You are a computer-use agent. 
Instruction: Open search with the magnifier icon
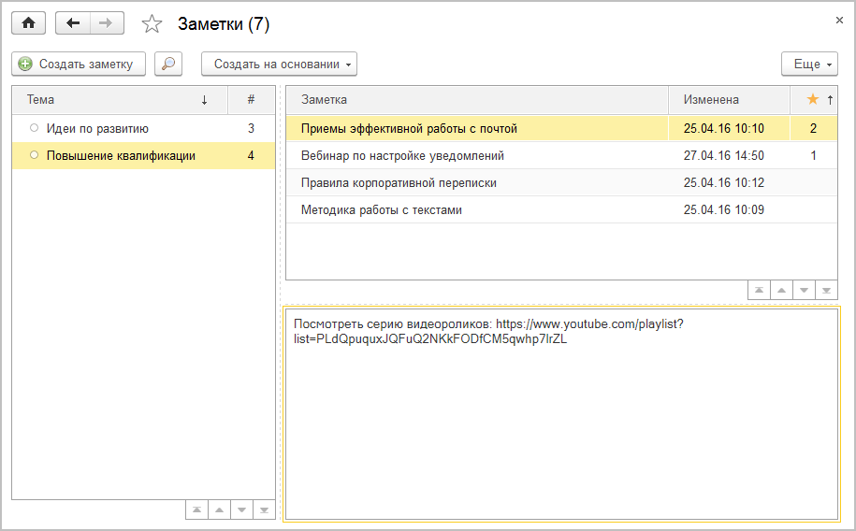pos(168,64)
